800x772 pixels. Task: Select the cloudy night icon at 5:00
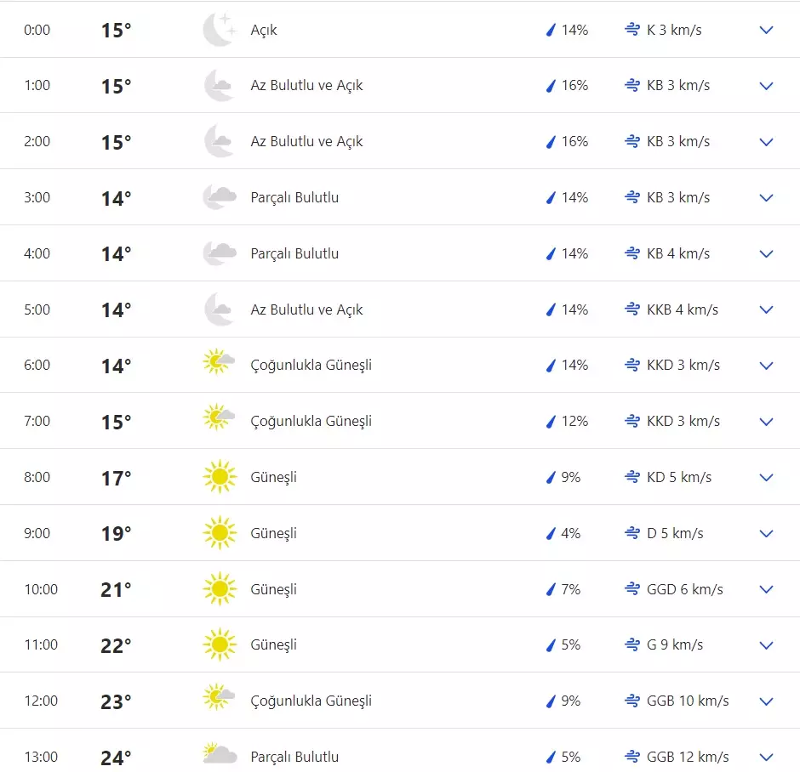click(x=219, y=309)
